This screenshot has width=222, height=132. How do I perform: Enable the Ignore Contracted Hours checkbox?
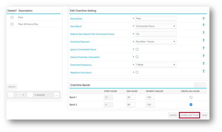(137, 49)
